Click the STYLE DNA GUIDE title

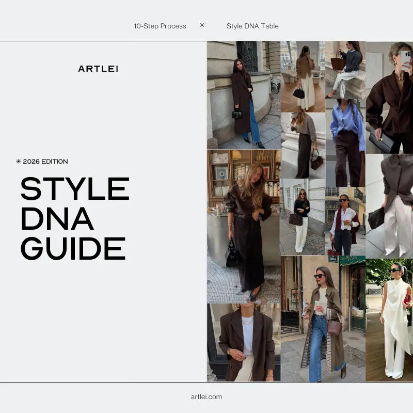tap(75, 218)
